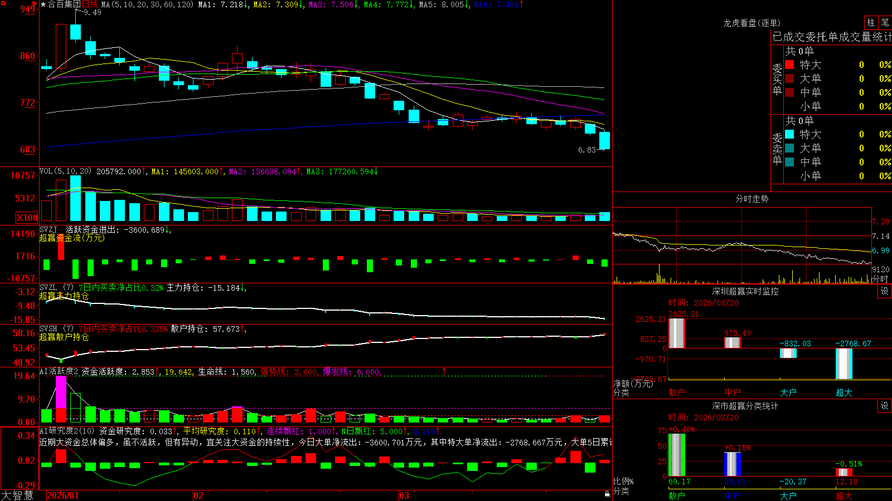Click the 爆发线: 6.000 value
The width and height of the screenshot is (892, 501).
(352, 372)
